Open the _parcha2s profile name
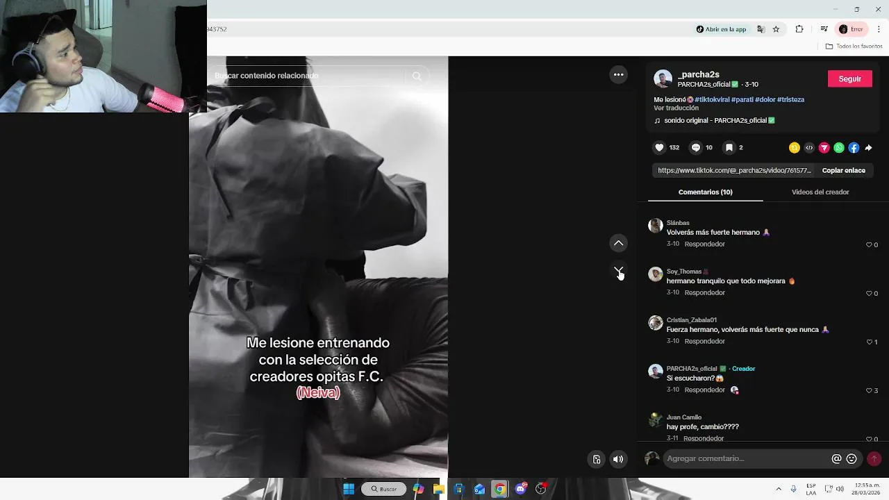This screenshot has width=889, height=500. (x=698, y=74)
